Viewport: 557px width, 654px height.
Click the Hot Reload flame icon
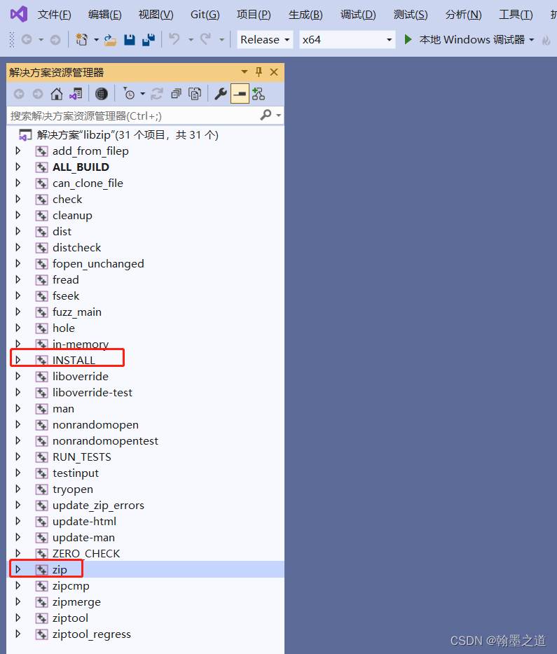546,40
